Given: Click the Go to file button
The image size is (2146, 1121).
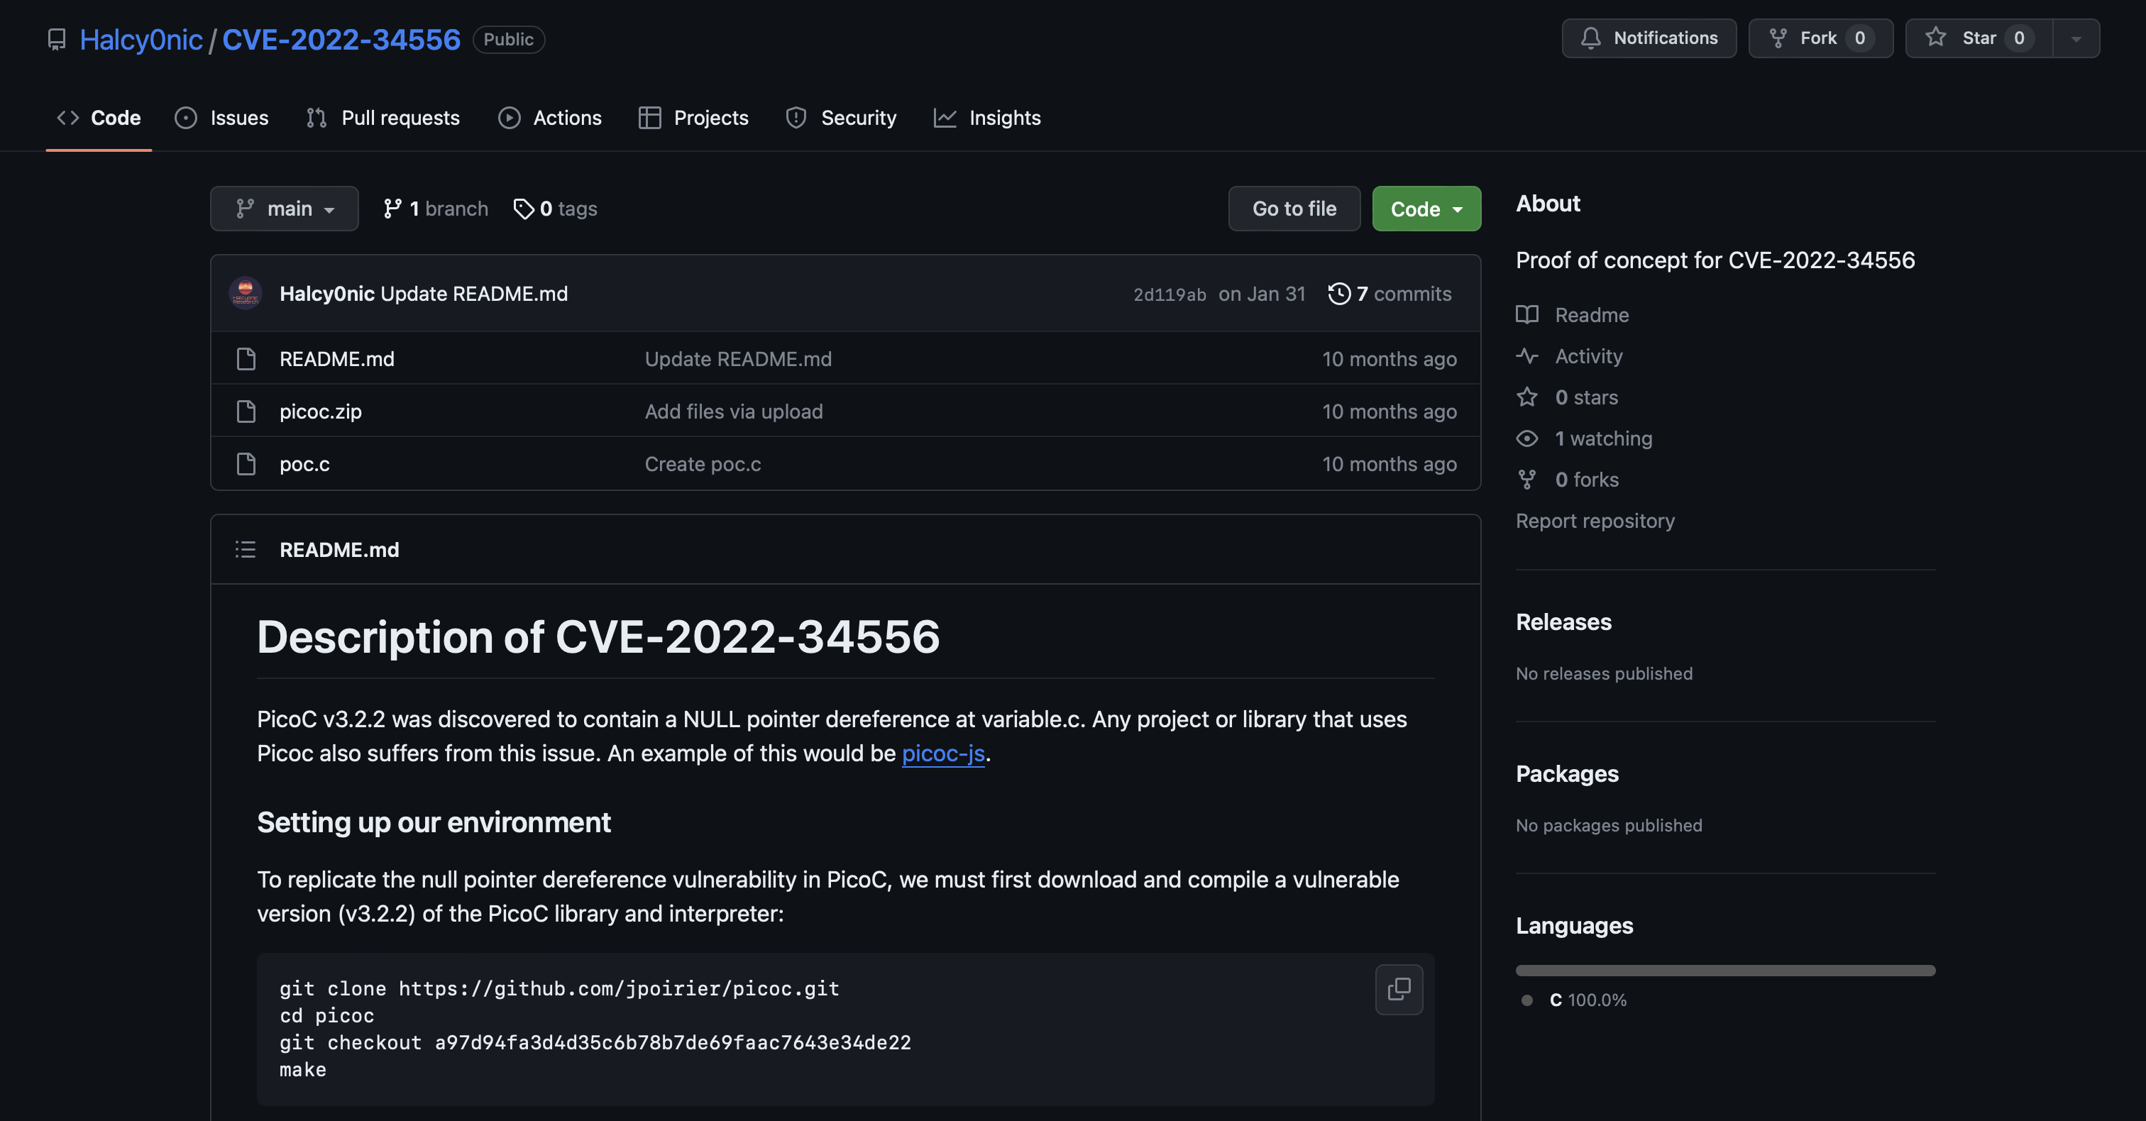Looking at the screenshot, I should (1294, 208).
